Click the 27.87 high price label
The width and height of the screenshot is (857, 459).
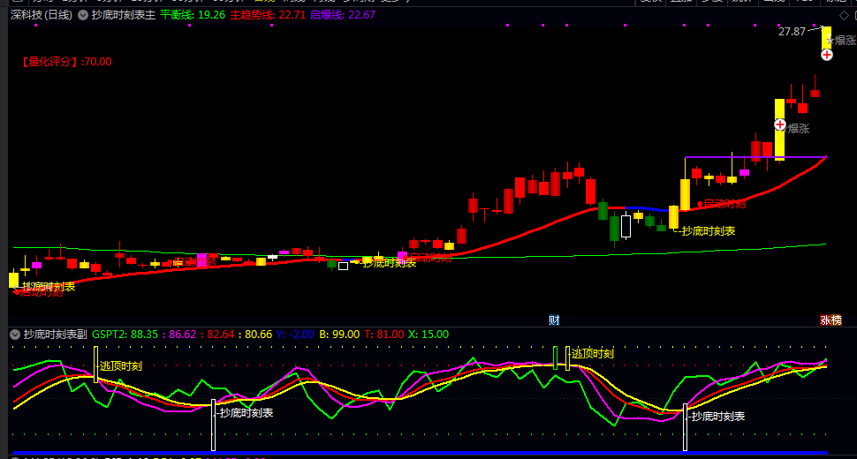coord(792,32)
